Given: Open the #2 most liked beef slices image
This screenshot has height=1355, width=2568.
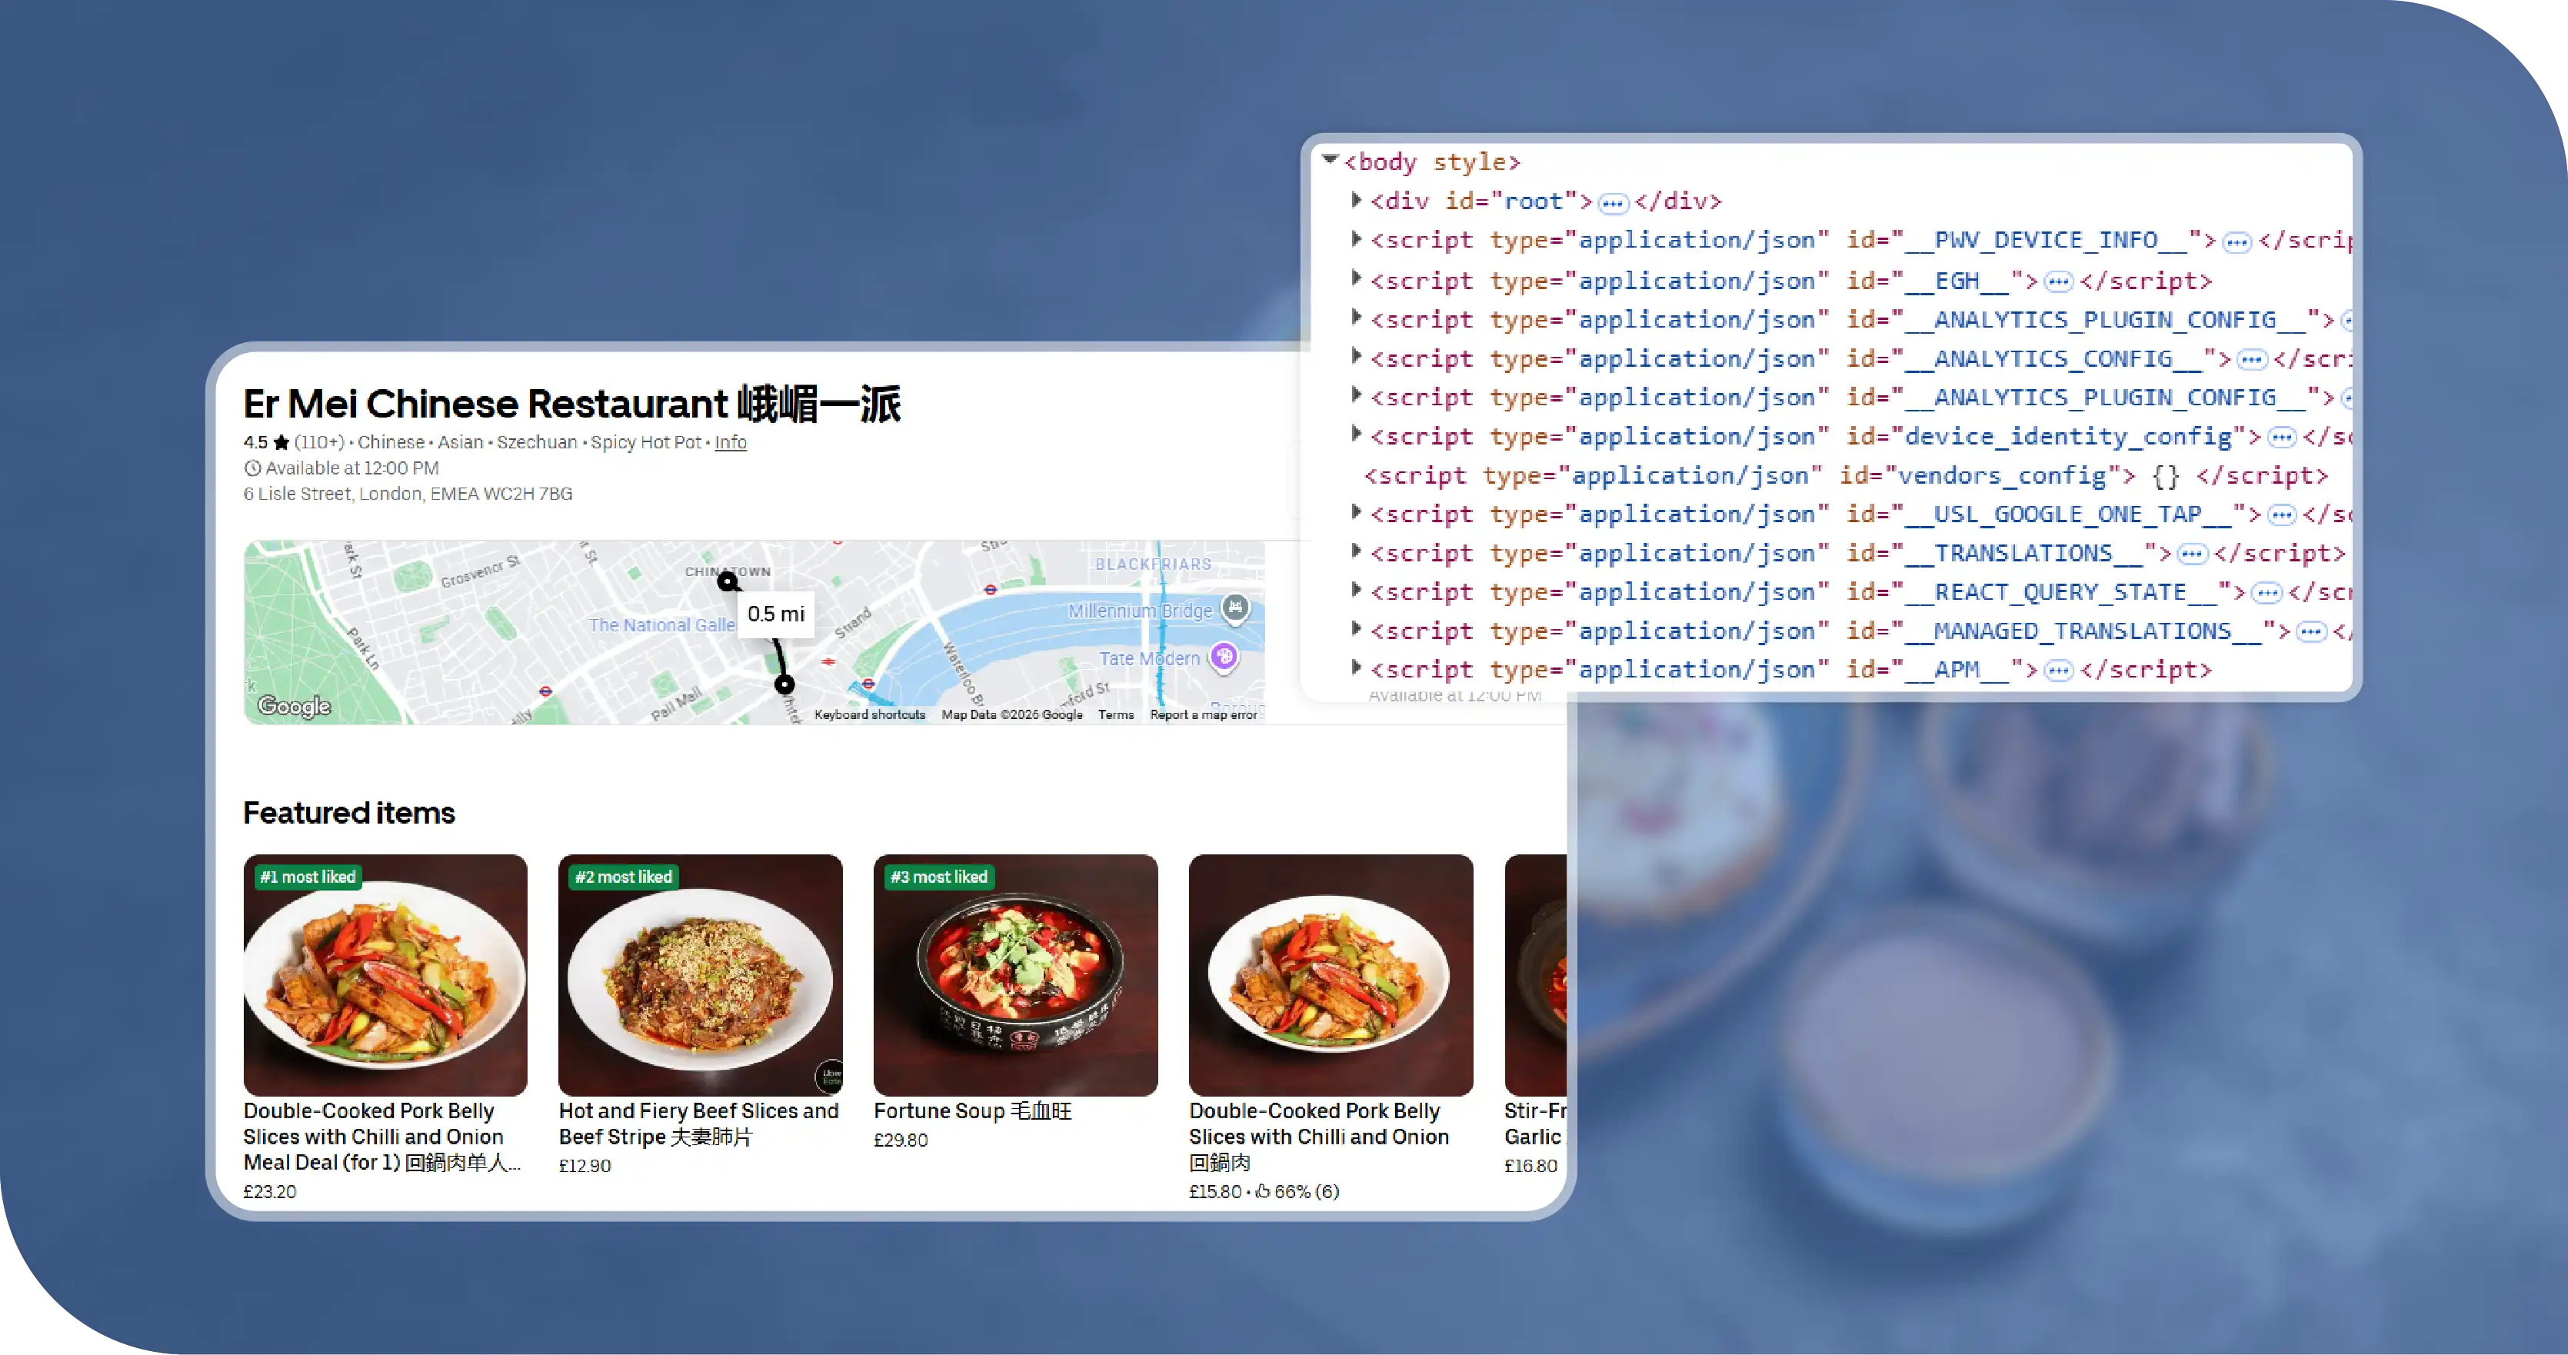Looking at the screenshot, I should pos(700,974).
